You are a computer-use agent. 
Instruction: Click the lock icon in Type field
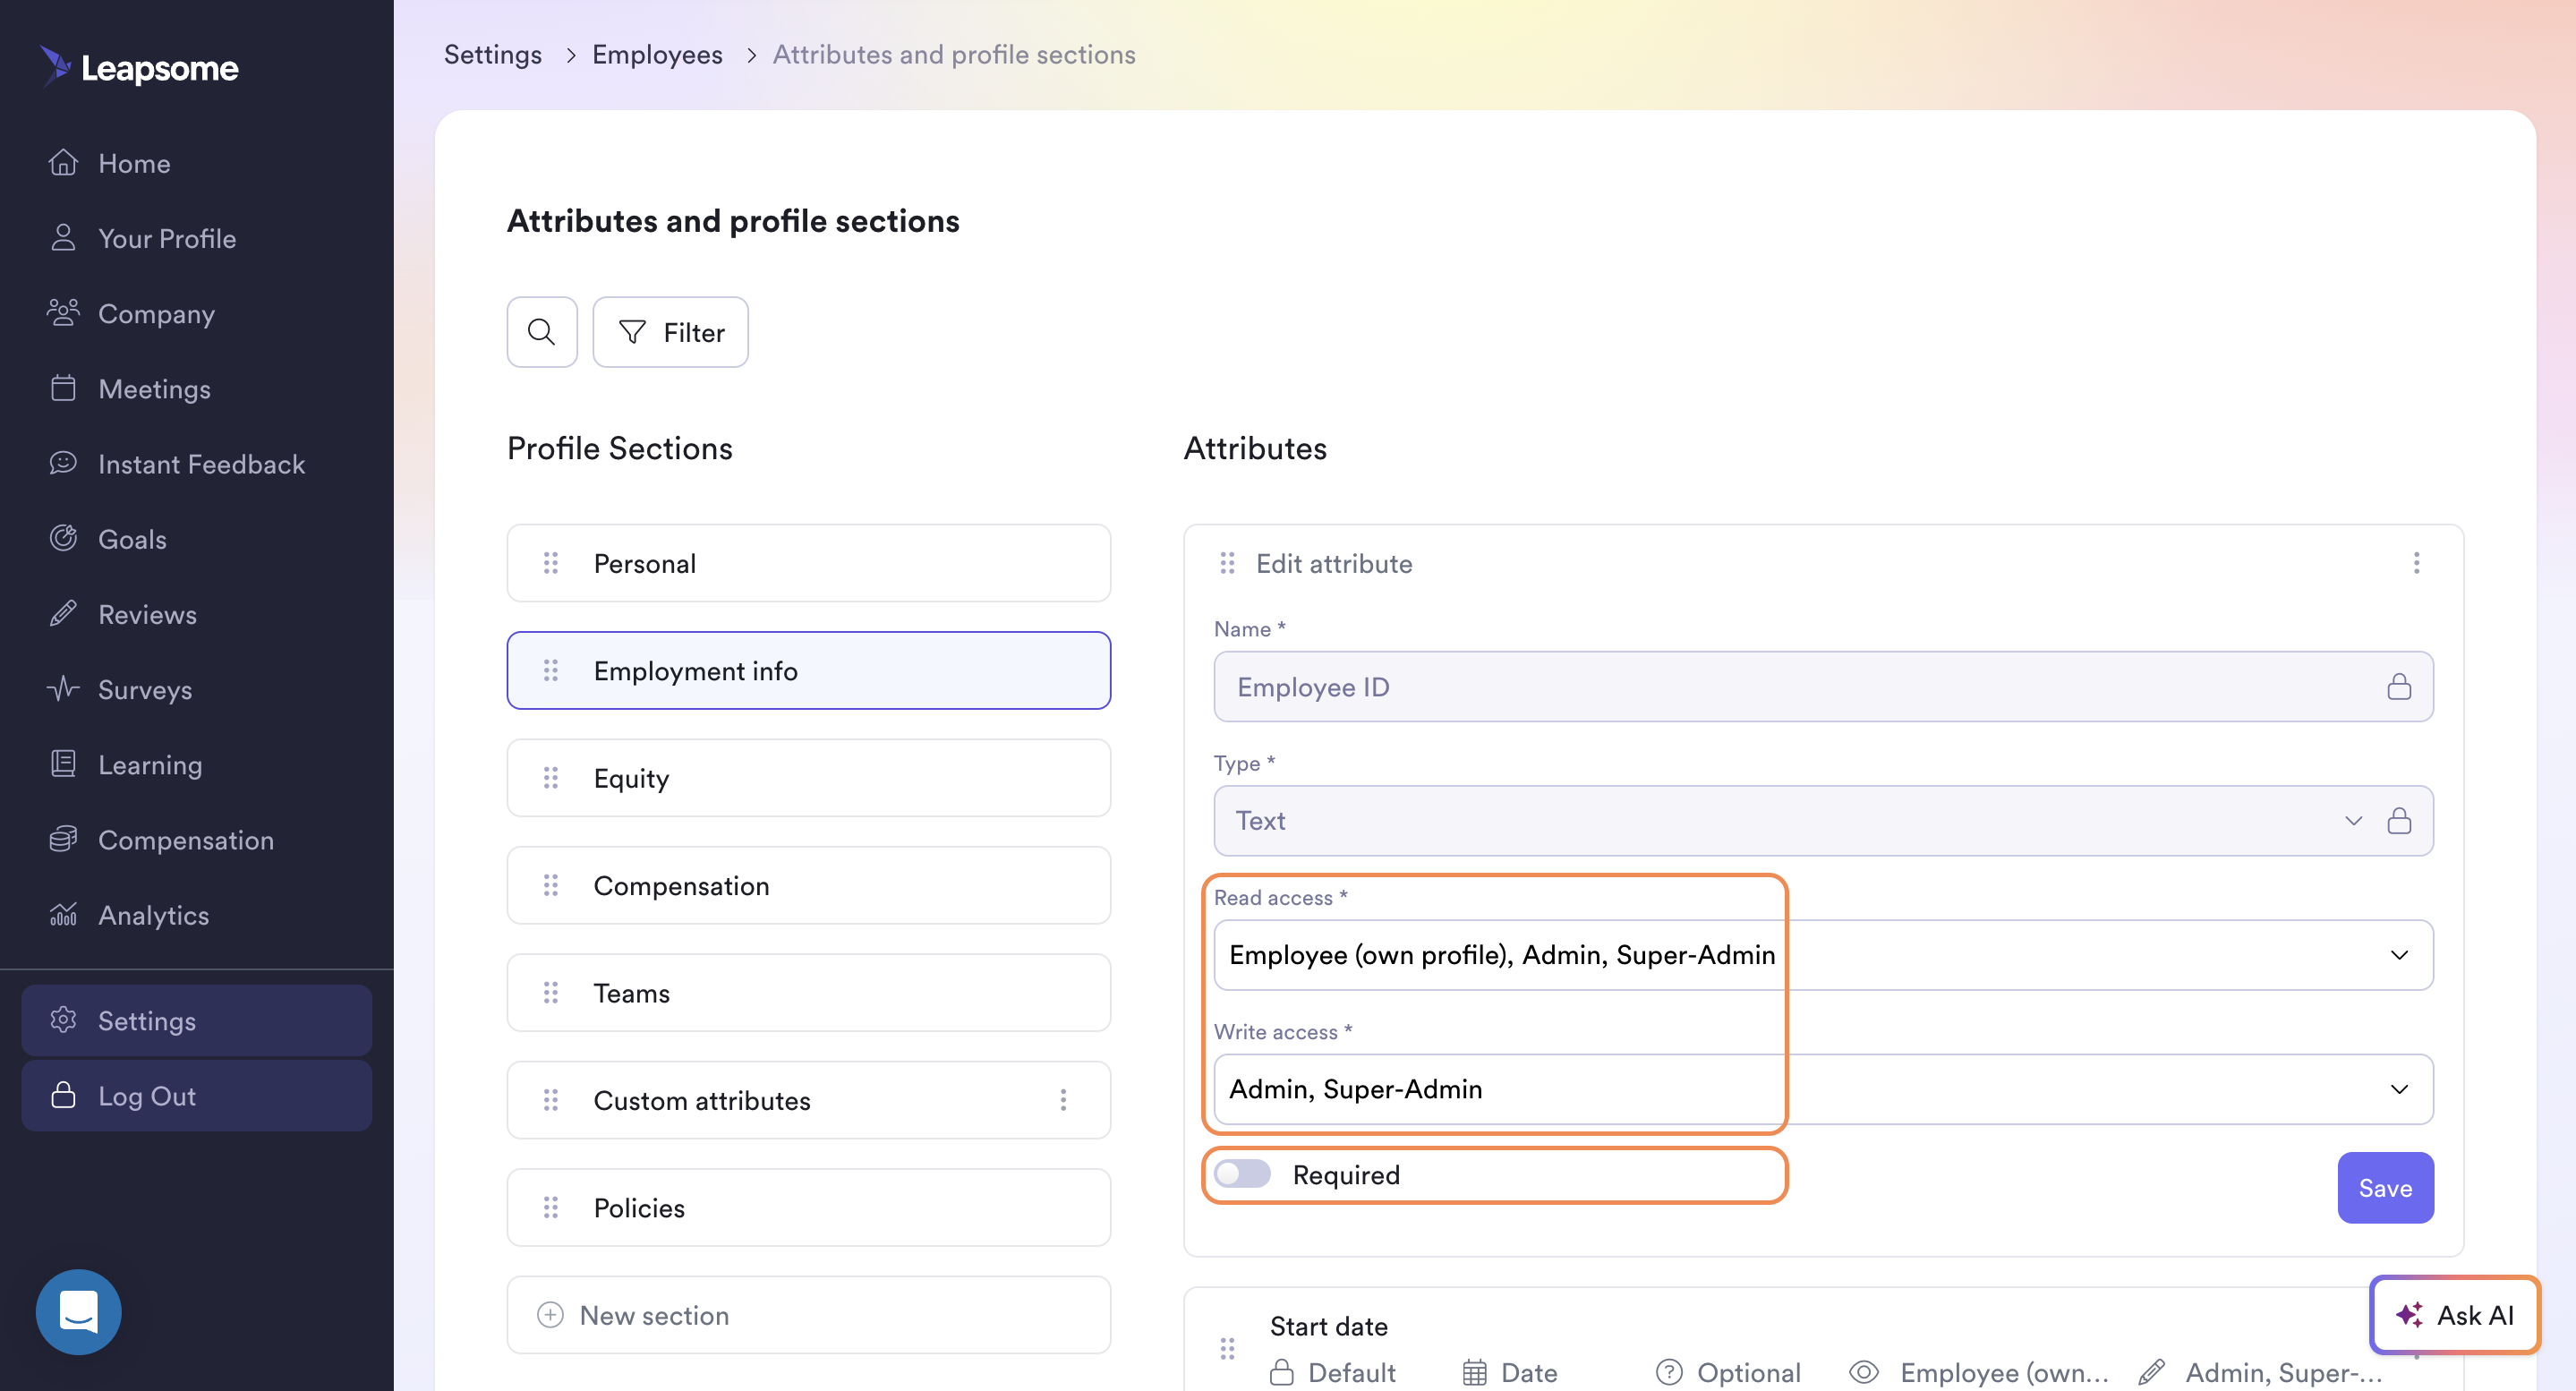pyautogui.click(x=2399, y=821)
